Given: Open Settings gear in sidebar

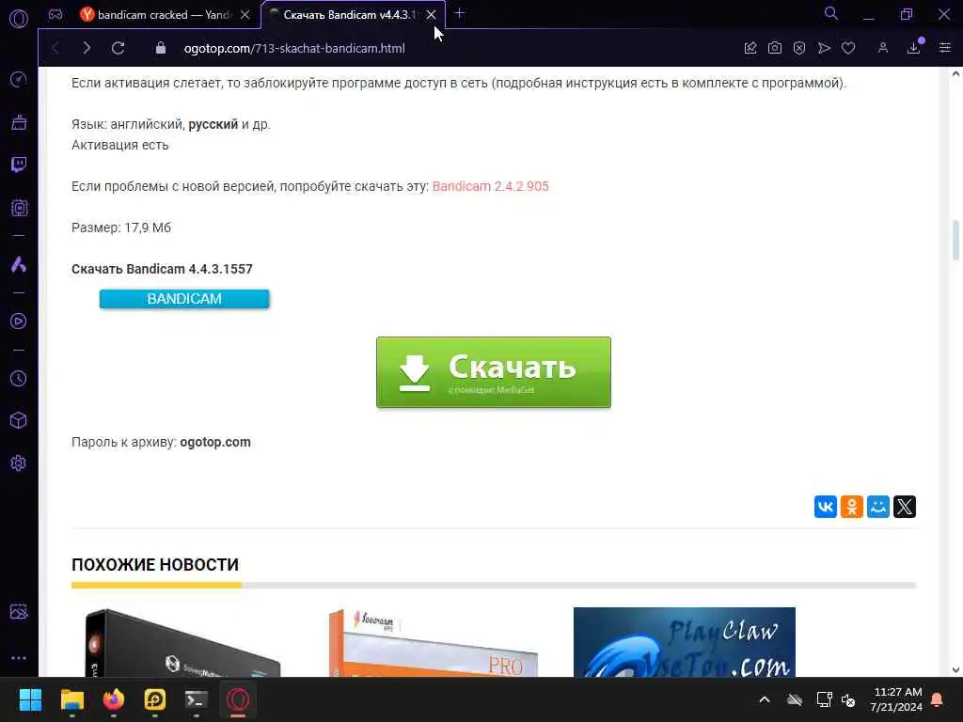Looking at the screenshot, I should coord(19,463).
